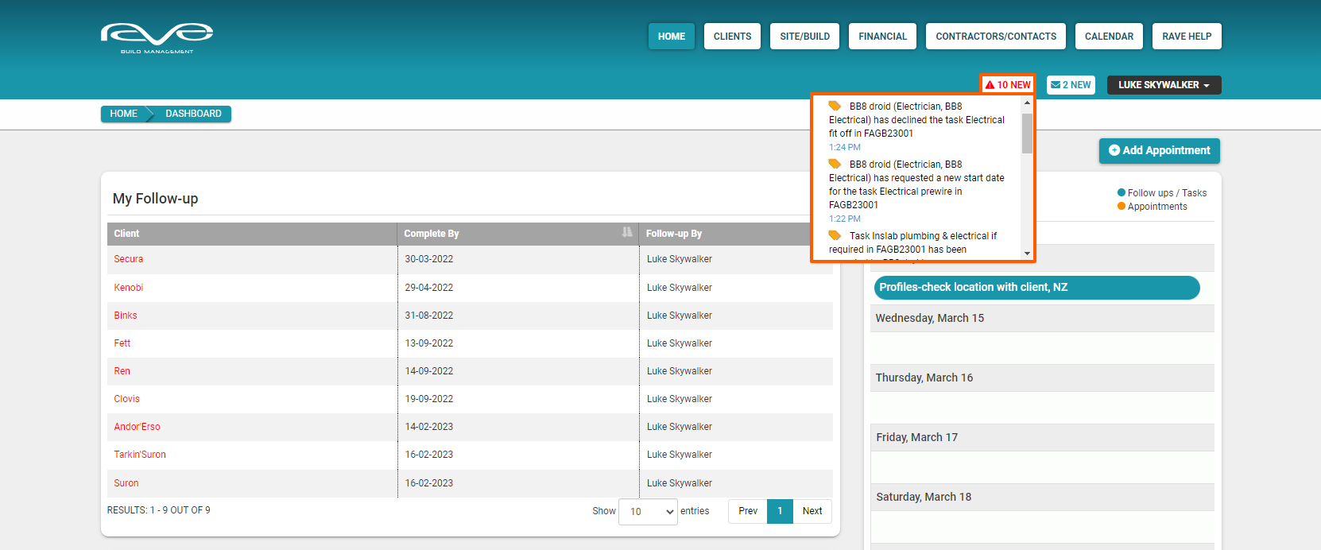Viewport: 1321px width, 550px height.
Task: Expand the Show entries count dropdown
Action: 648,511
